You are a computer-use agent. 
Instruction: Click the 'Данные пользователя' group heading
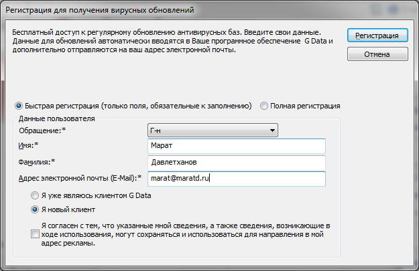point(56,118)
